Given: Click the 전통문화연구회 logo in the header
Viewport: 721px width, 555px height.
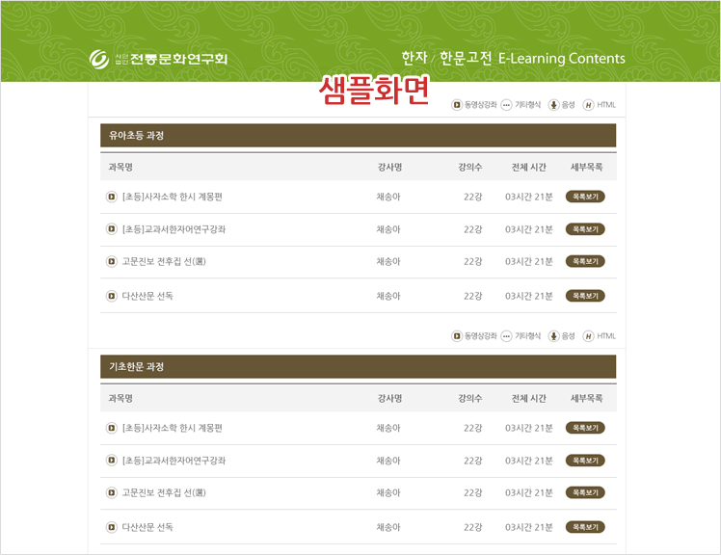Looking at the screenshot, I should pyautogui.click(x=159, y=59).
